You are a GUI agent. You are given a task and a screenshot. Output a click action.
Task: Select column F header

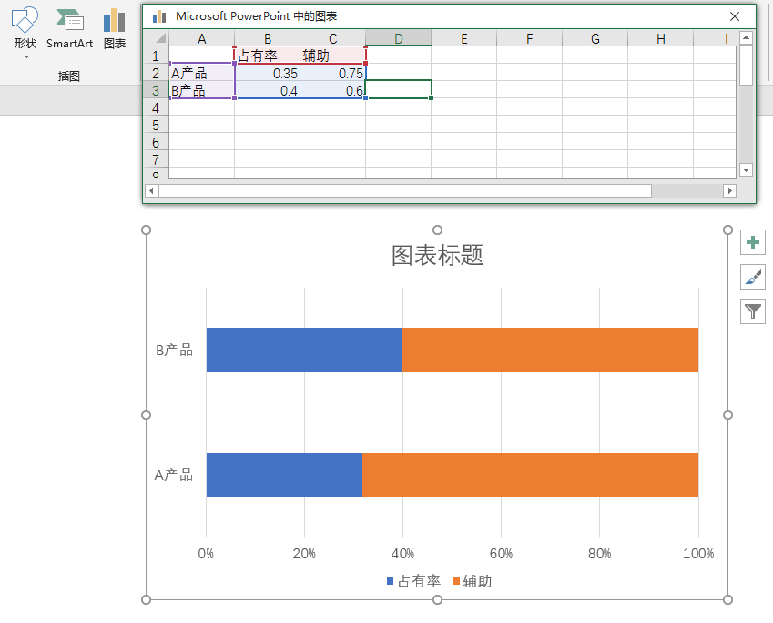click(x=530, y=38)
